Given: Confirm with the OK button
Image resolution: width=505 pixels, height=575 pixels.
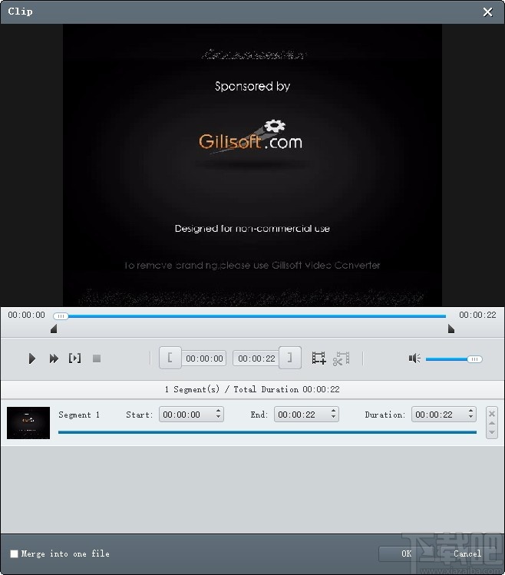Looking at the screenshot, I should point(406,554).
